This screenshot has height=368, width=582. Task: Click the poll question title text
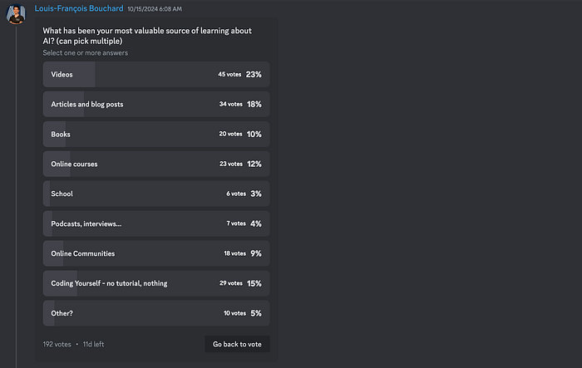click(x=147, y=36)
